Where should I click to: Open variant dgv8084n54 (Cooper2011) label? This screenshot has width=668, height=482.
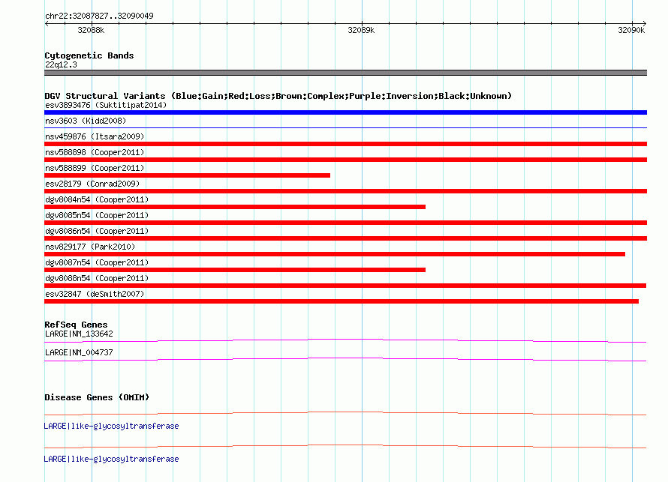[x=97, y=199]
